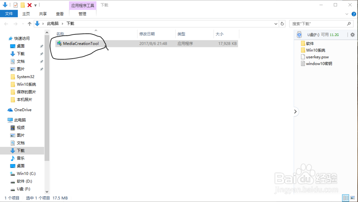Click the U盘 shield icon in side panel
The image size is (358, 202).
pyautogui.click(x=299, y=34)
